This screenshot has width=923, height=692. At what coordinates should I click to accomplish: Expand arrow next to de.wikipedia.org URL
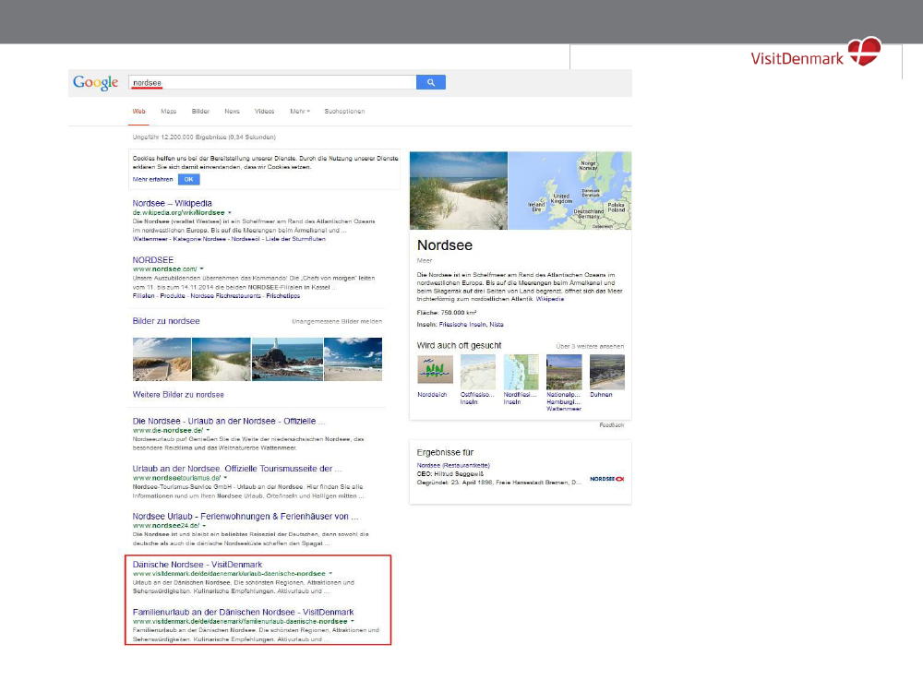coord(230,212)
